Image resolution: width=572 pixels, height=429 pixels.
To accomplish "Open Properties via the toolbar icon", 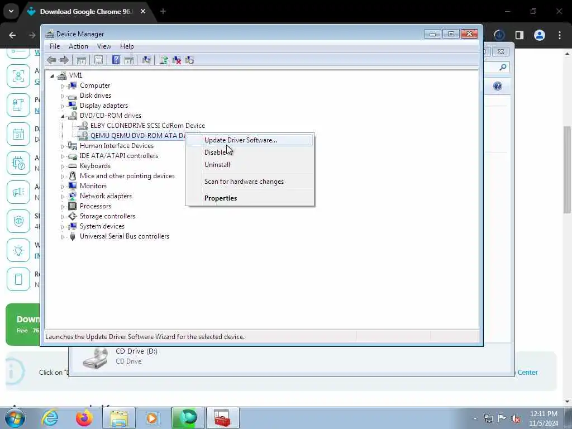I will pyautogui.click(x=98, y=60).
